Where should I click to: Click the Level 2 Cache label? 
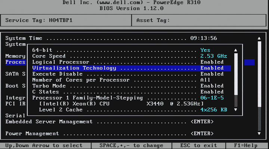(61, 110)
